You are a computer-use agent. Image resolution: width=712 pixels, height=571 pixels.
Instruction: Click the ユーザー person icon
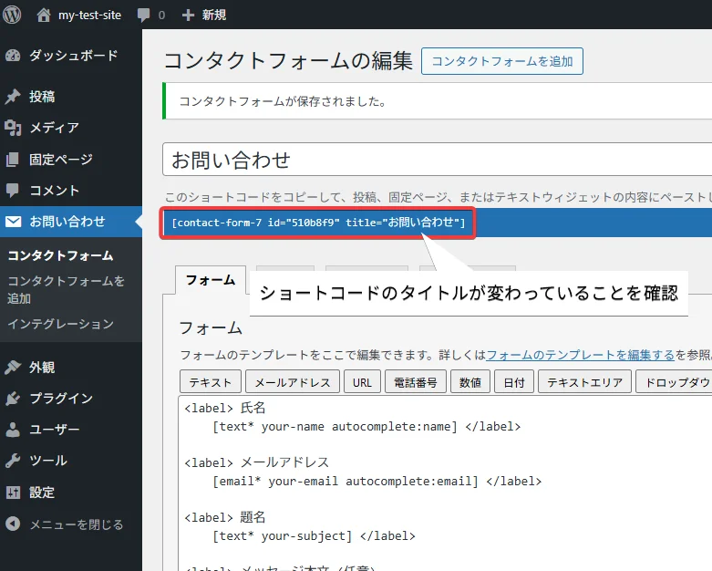pos(13,430)
